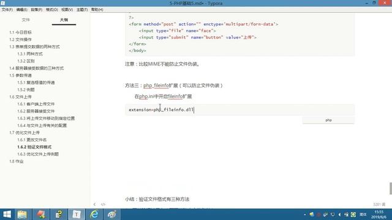The height and width of the screenshot is (220, 392).
Task: Jump to 1.5 参数传递 heading
Action: 20,75
